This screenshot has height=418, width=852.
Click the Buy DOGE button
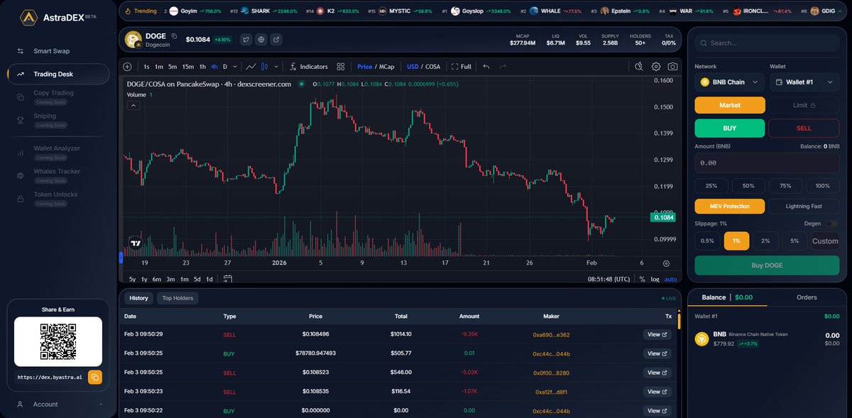click(x=767, y=265)
